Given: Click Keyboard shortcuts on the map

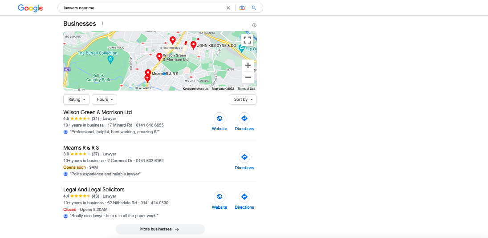Looking at the screenshot, I should [x=196, y=89].
